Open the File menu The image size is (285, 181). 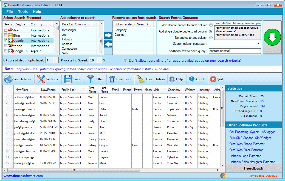pyautogui.click(x=10, y=11)
